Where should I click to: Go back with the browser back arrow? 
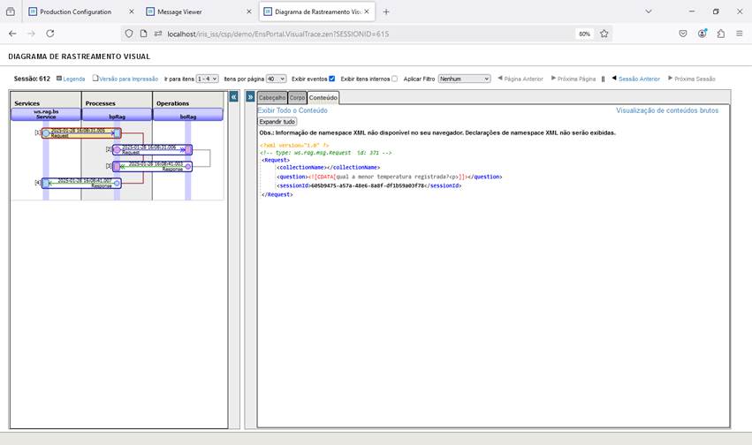pyautogui.click(x=12, y=34)
